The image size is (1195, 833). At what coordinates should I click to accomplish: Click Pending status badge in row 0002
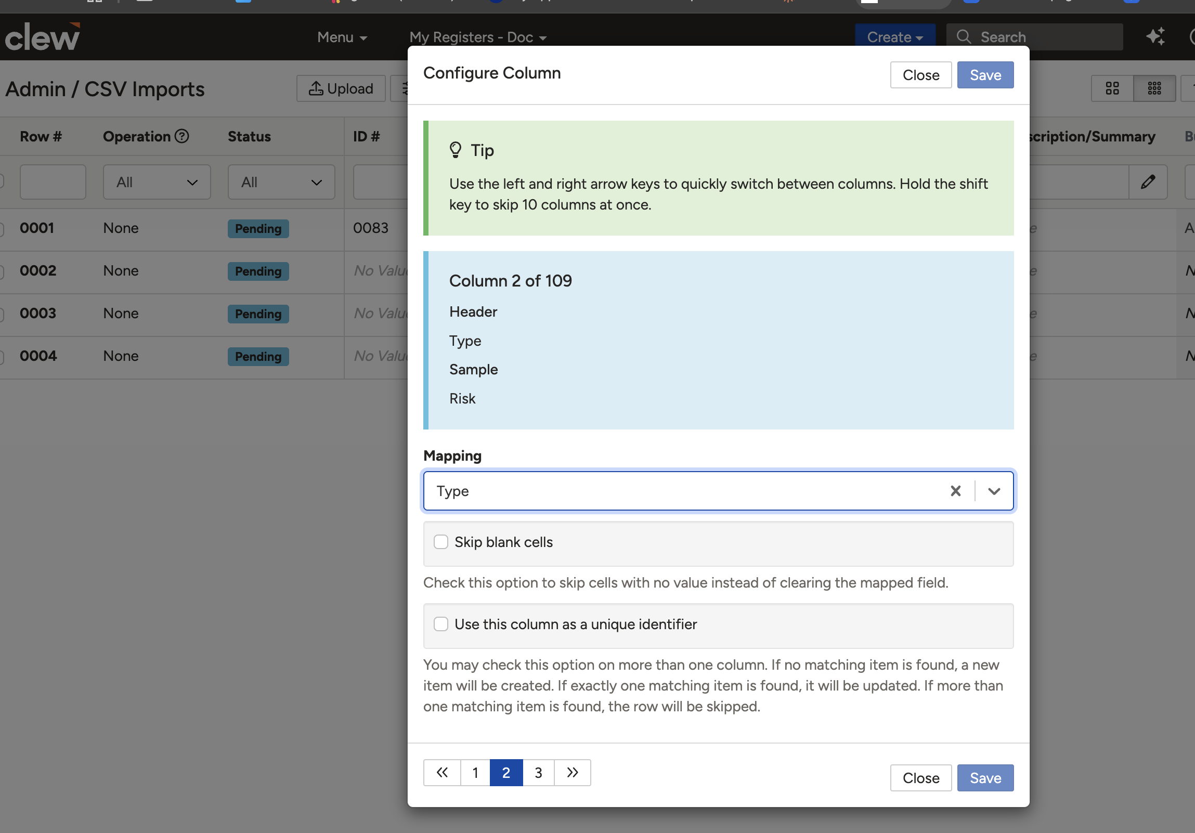(x=258, y=271)
